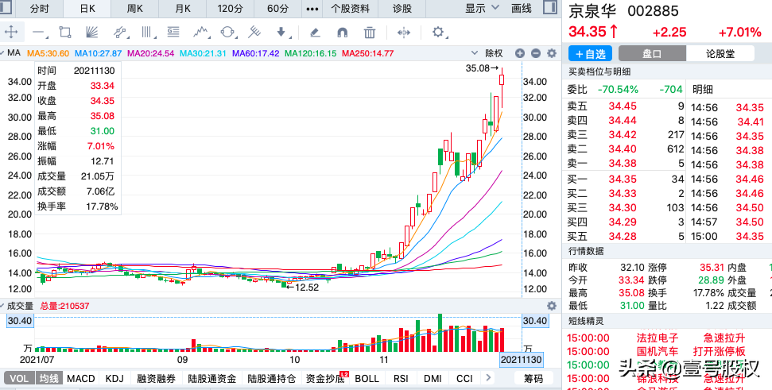Select 陆股通持仓 indicator
This screenshot has width=772, height=390.
click(x=271, y=378)
